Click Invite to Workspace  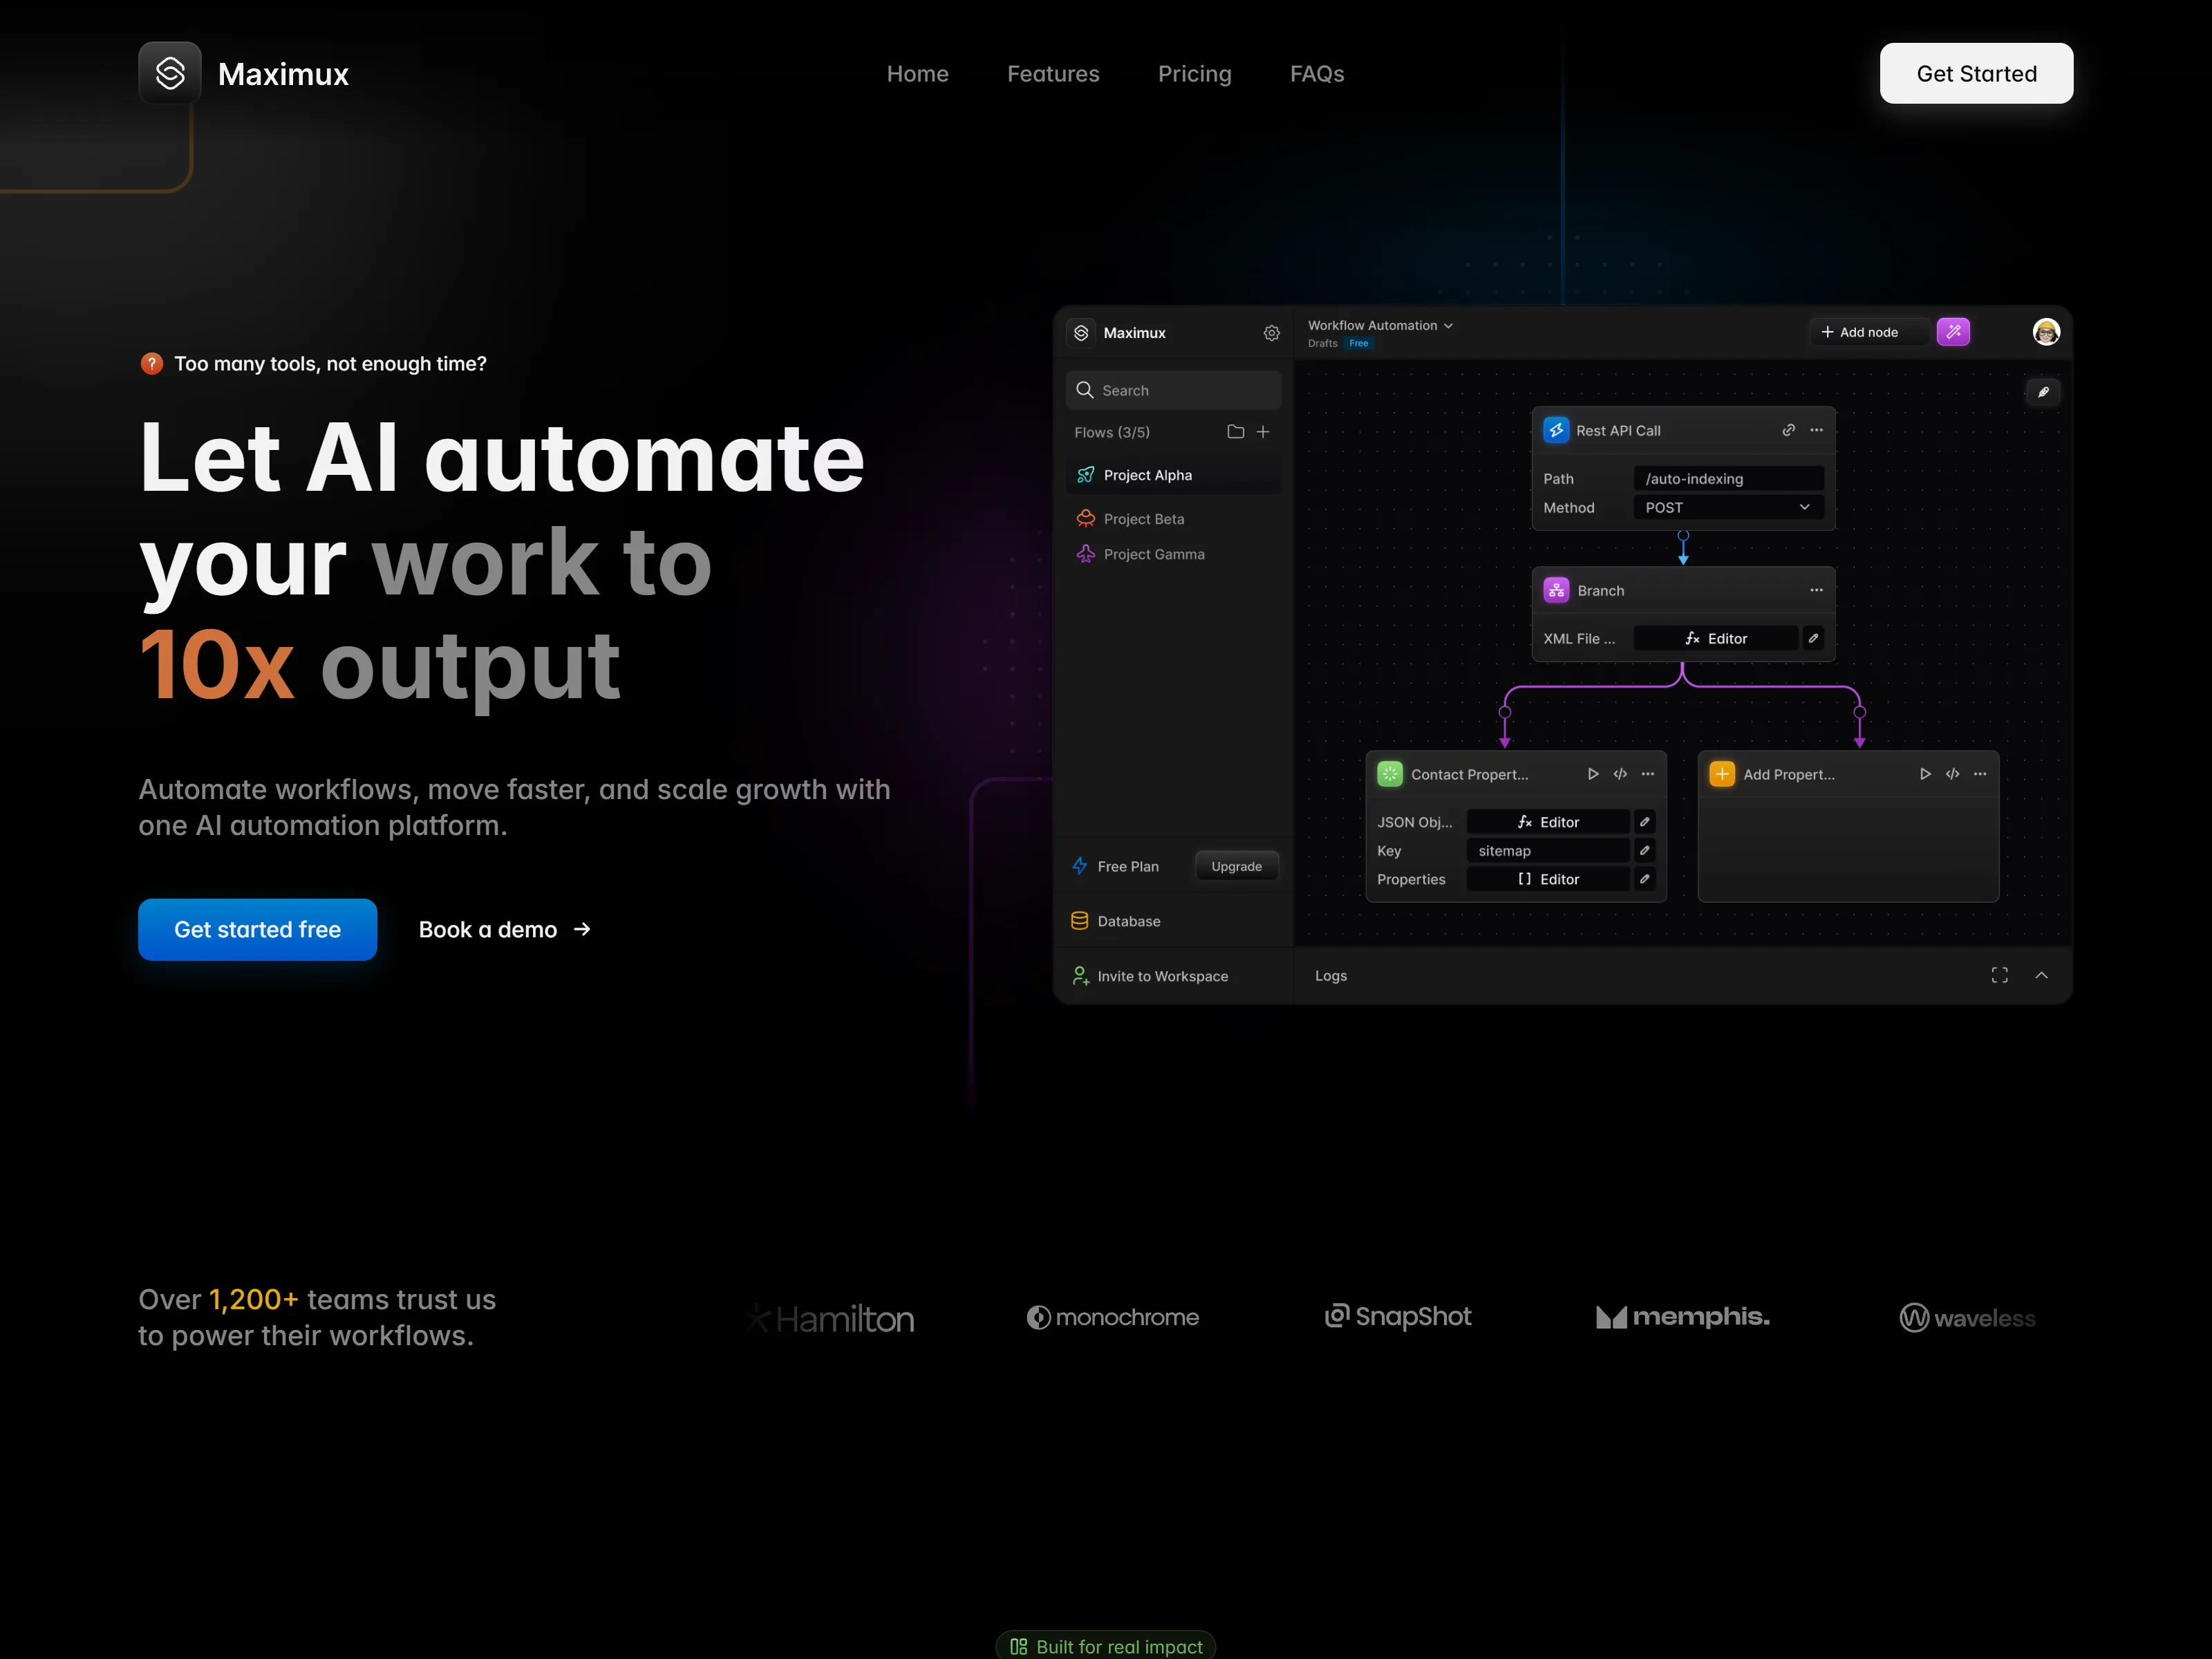[1150, 976]
